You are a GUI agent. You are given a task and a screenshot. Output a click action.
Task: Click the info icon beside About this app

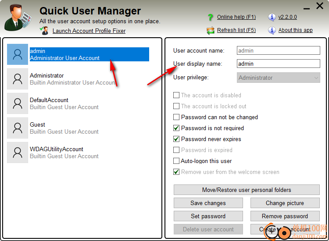pos(272,30)
